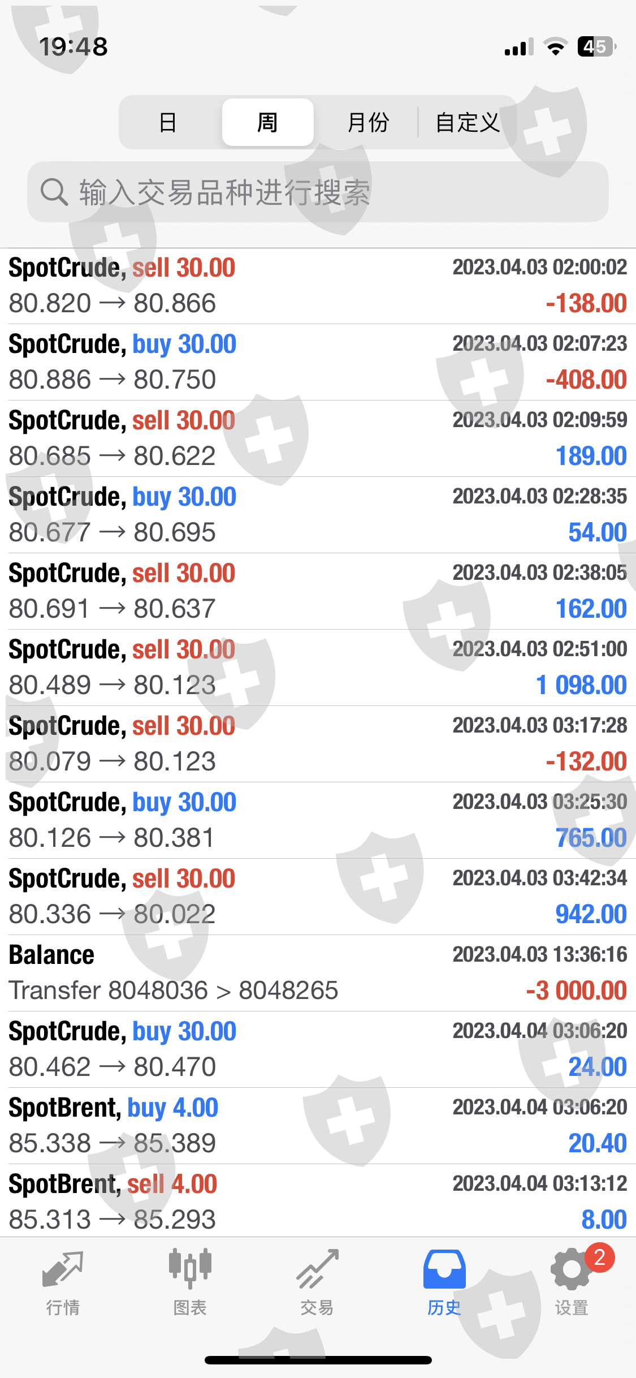Viewport: 636px width, 1378px height.
Task: Select the 周 (Week) period segment
Action: 267,122
